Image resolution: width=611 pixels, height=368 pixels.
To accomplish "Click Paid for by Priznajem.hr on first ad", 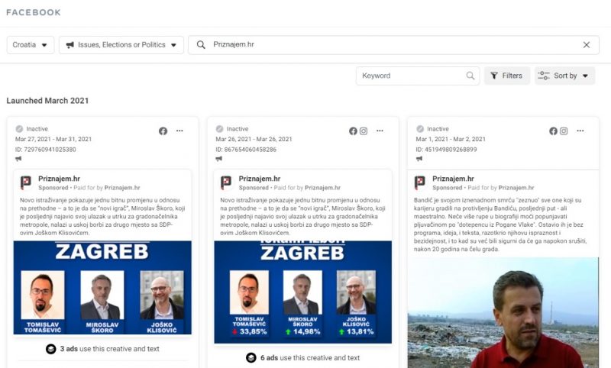I will [x=107, y=188].
